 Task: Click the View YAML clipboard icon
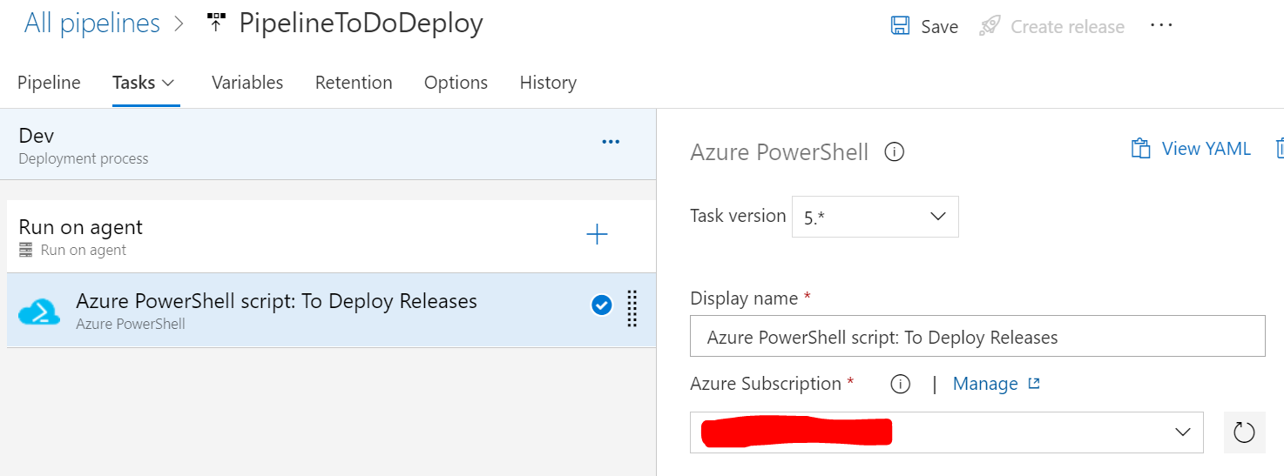tap(1140, 148)
